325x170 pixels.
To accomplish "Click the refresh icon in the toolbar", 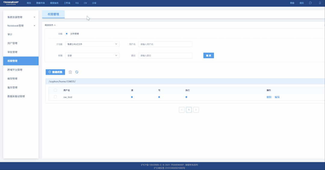I will (x=77, y=72).
